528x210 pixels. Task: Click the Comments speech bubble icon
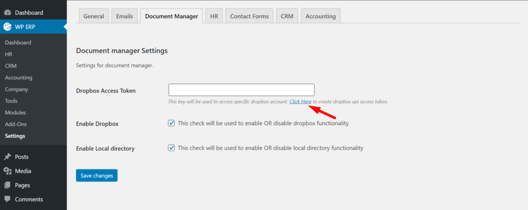pyautogui.click(x=7, y=199)
